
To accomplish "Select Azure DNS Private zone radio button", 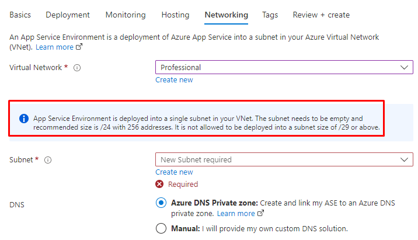I will click(x=161, y=203).
